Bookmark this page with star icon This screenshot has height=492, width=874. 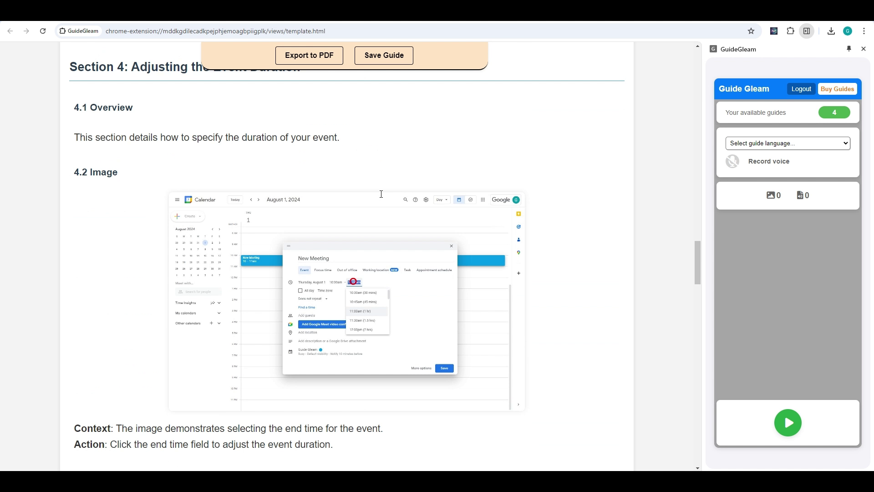tap(751, 31)
